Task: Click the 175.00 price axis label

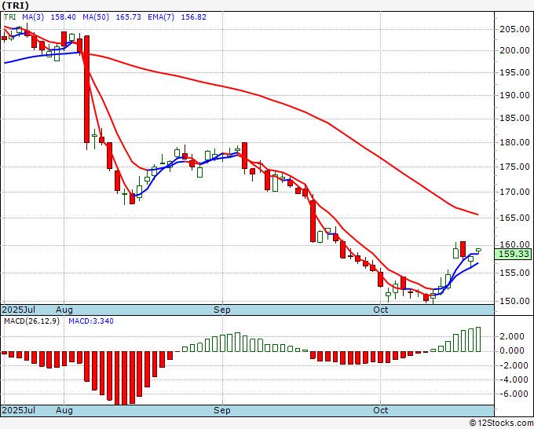Action: point(514,167)
